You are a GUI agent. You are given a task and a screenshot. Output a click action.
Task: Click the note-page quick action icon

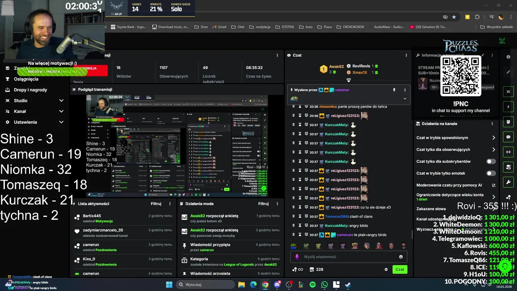(x=509, y=122)
